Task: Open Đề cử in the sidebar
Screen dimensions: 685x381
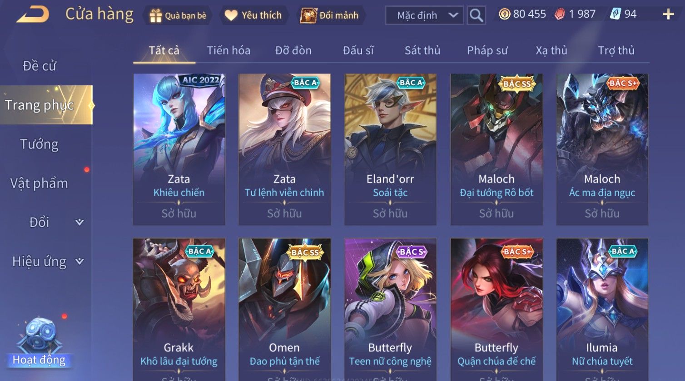Action: [x=40, y=66]
